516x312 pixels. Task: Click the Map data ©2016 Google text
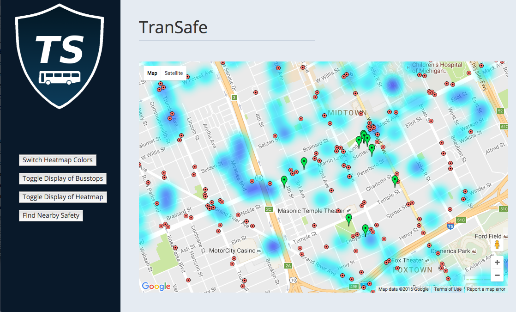pos(403,289)
